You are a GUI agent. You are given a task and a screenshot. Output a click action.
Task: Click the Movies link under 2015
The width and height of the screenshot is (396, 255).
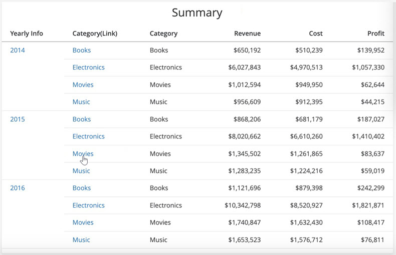[83, 153]
